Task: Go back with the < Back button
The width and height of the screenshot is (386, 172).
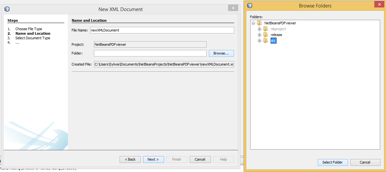Action: 130,159
